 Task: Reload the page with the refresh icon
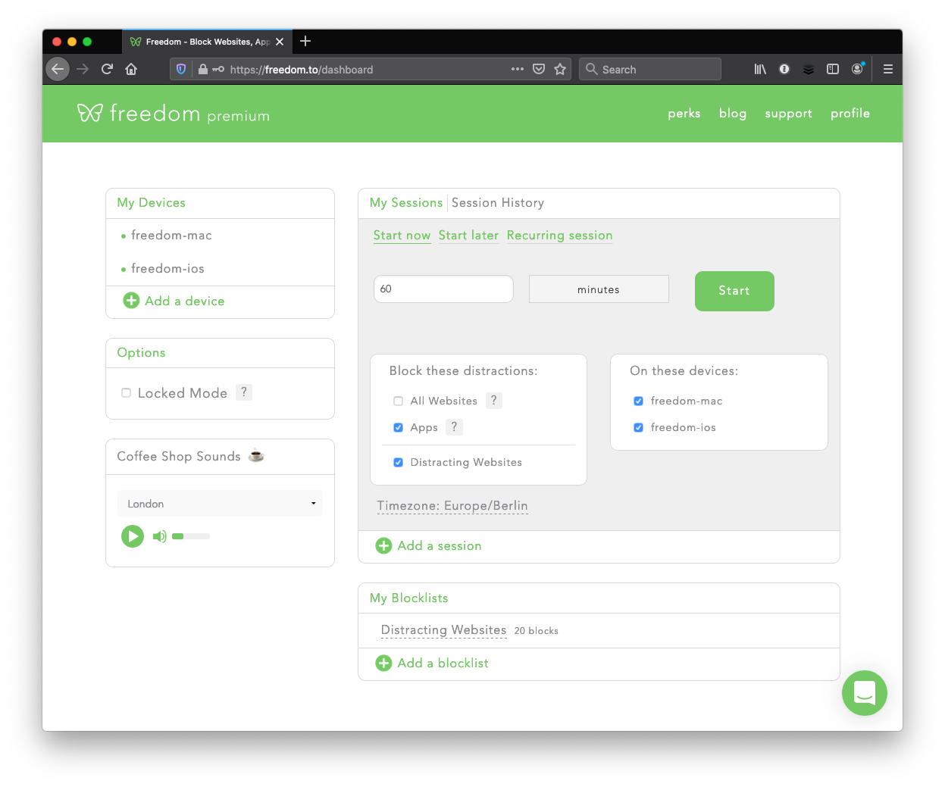[107, 69]
